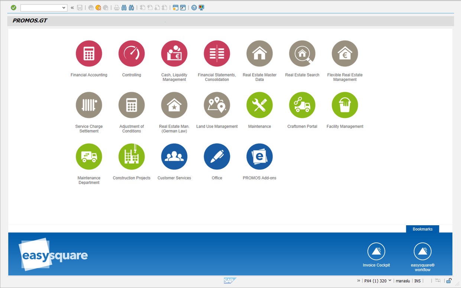Image resolution: width=461 pixels, height=288 pixels.
Task: Open Land Use Management
Action: click(217, 105)
